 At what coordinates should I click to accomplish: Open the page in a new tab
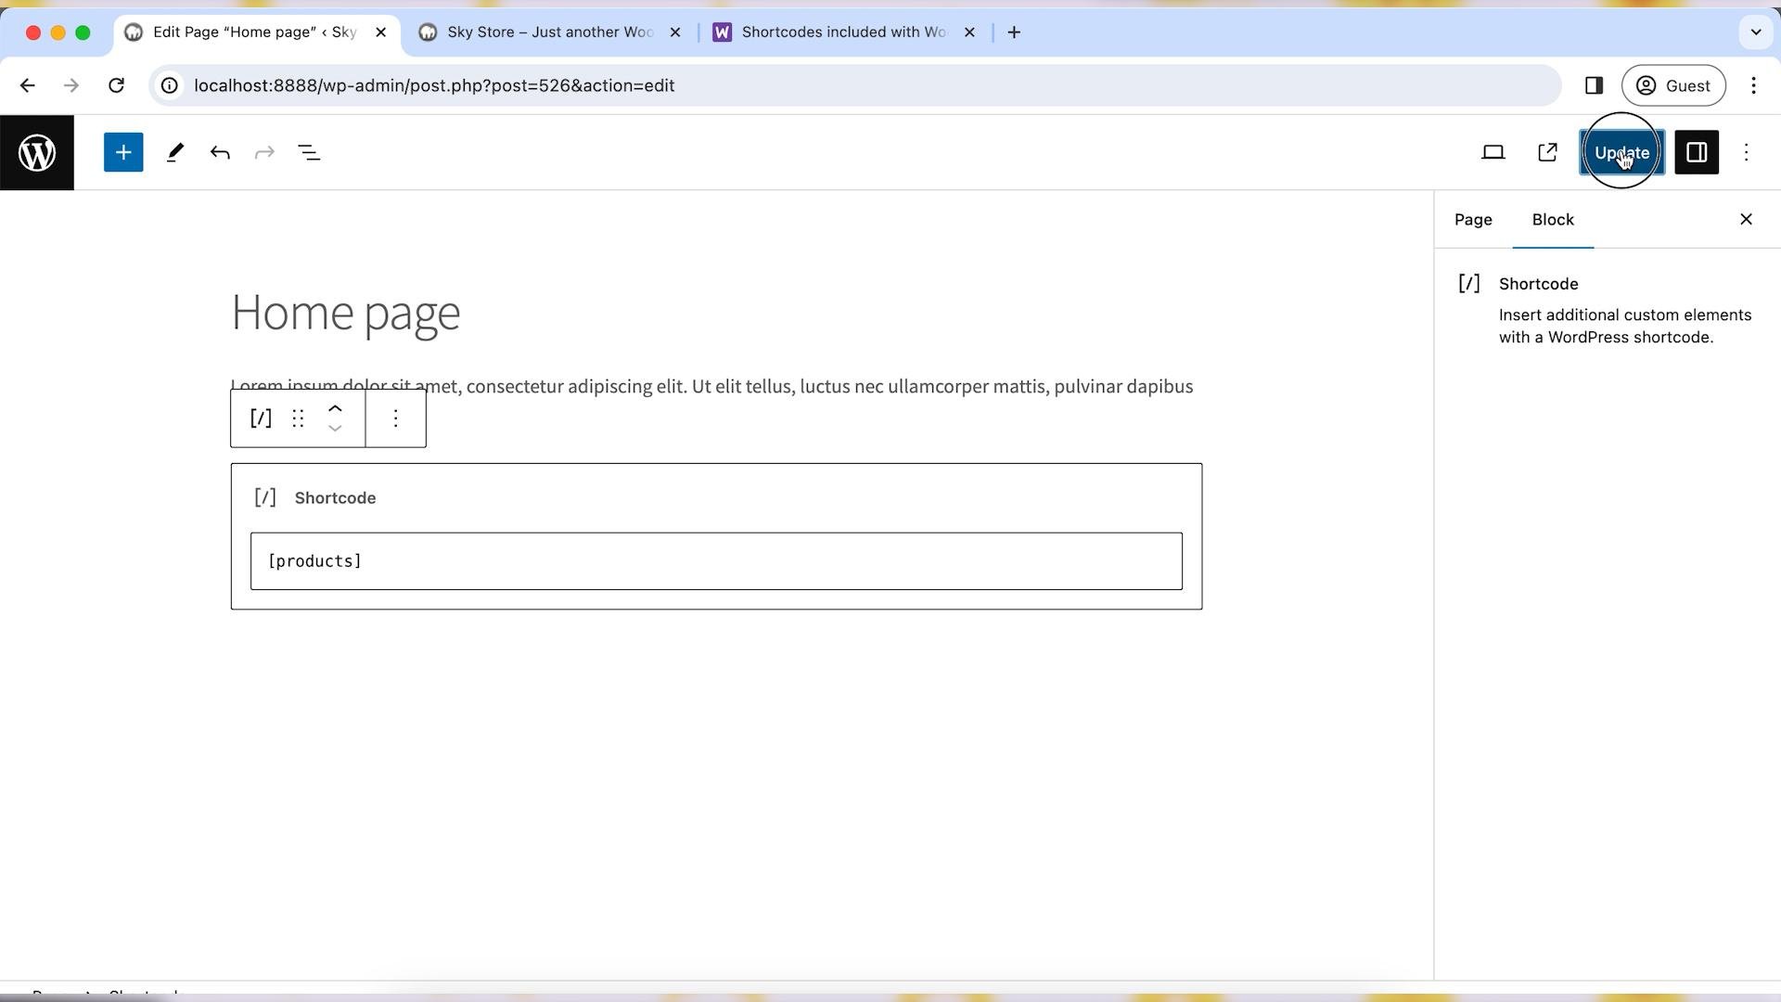1547,152
